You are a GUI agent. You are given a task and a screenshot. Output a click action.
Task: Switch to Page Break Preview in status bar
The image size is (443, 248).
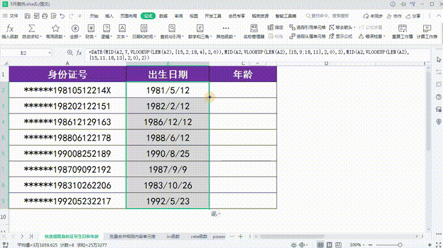338,245
